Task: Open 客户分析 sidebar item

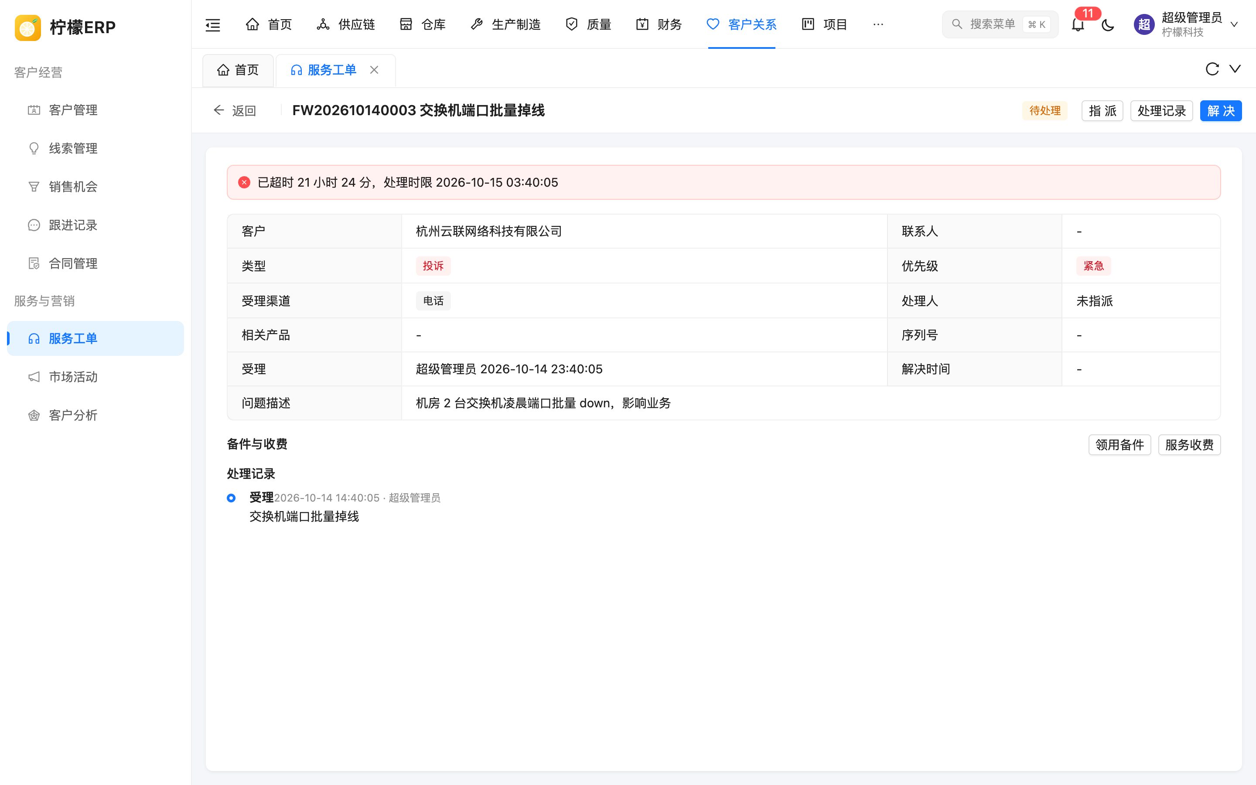Action: [x=96, y=415]
